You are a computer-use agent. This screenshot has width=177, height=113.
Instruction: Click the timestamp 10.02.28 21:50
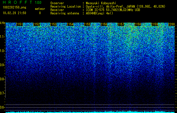[x=15, y=13]
